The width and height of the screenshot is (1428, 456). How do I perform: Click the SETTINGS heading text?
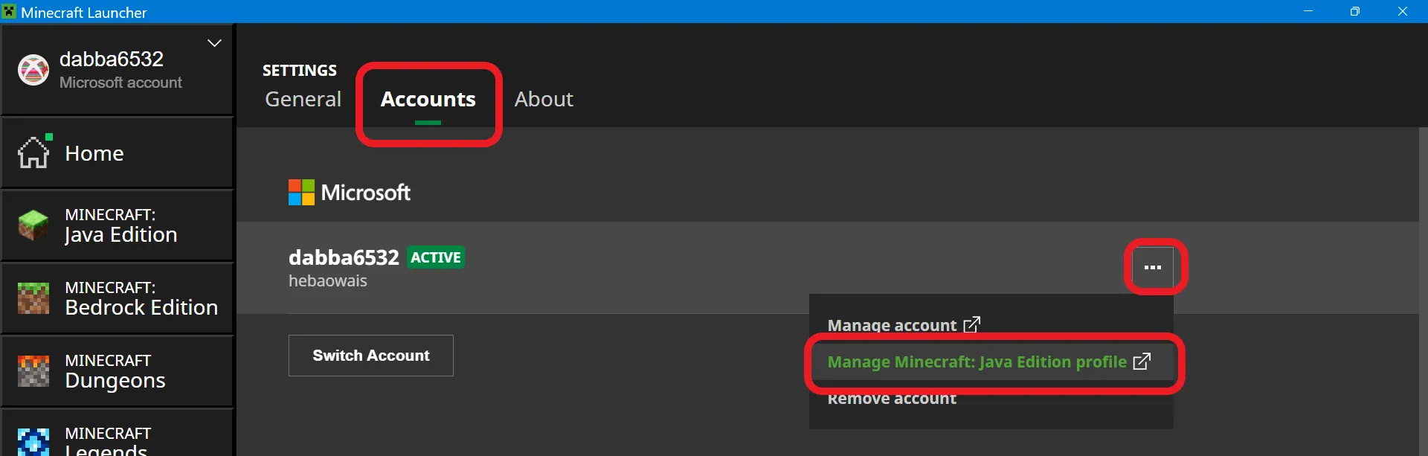pos(300,71)
